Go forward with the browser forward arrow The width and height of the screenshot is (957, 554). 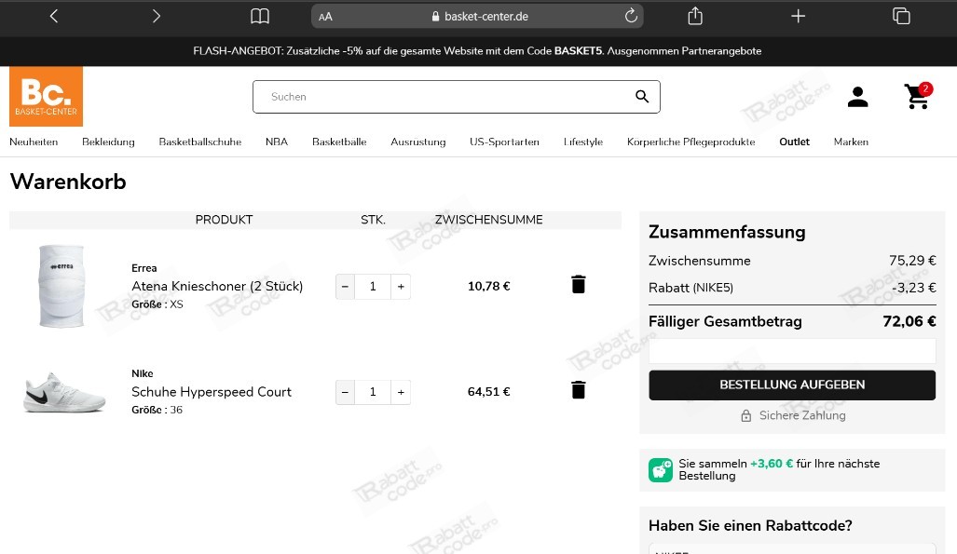pos(157,17)
